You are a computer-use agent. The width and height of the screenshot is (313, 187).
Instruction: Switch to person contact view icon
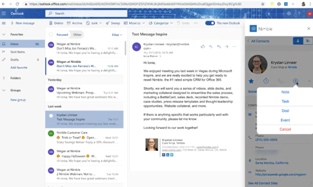(298, 41)
